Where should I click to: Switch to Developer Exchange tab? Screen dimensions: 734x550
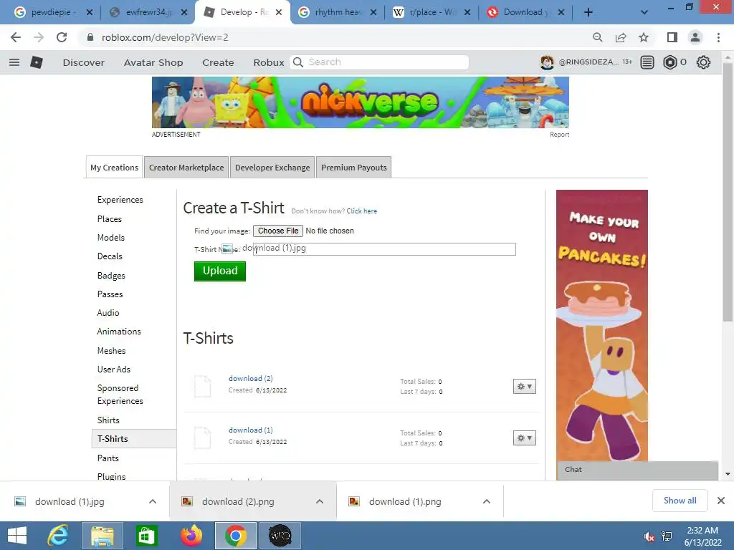pyautogui.click(x=272, y=168)
